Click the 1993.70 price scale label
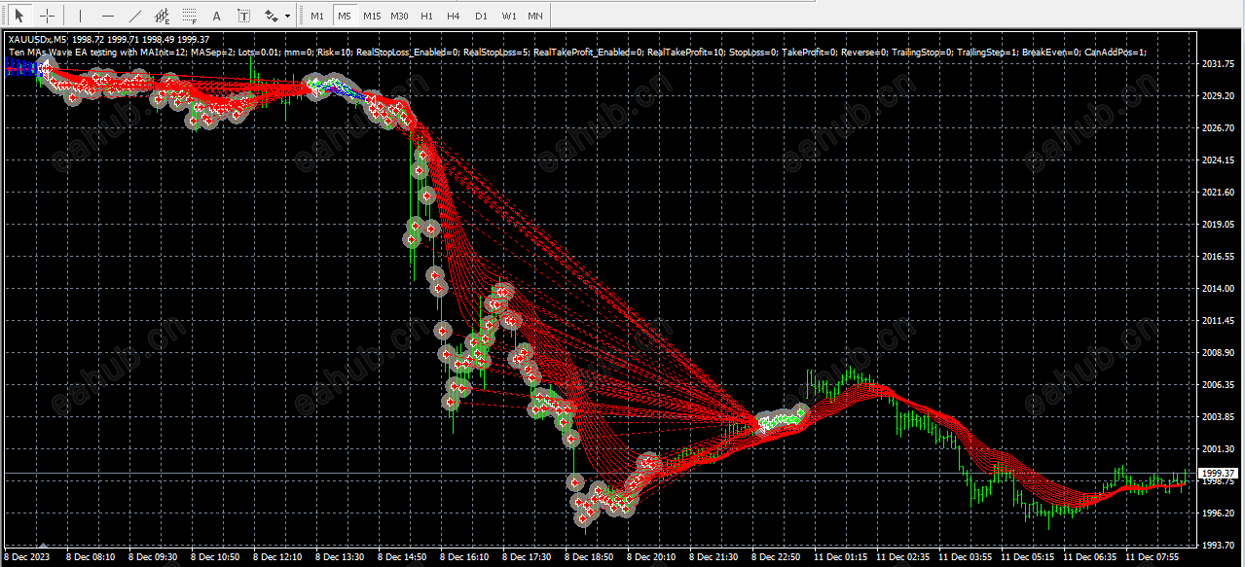Screen dimensions: 1245x567 tap(1217, 546)
